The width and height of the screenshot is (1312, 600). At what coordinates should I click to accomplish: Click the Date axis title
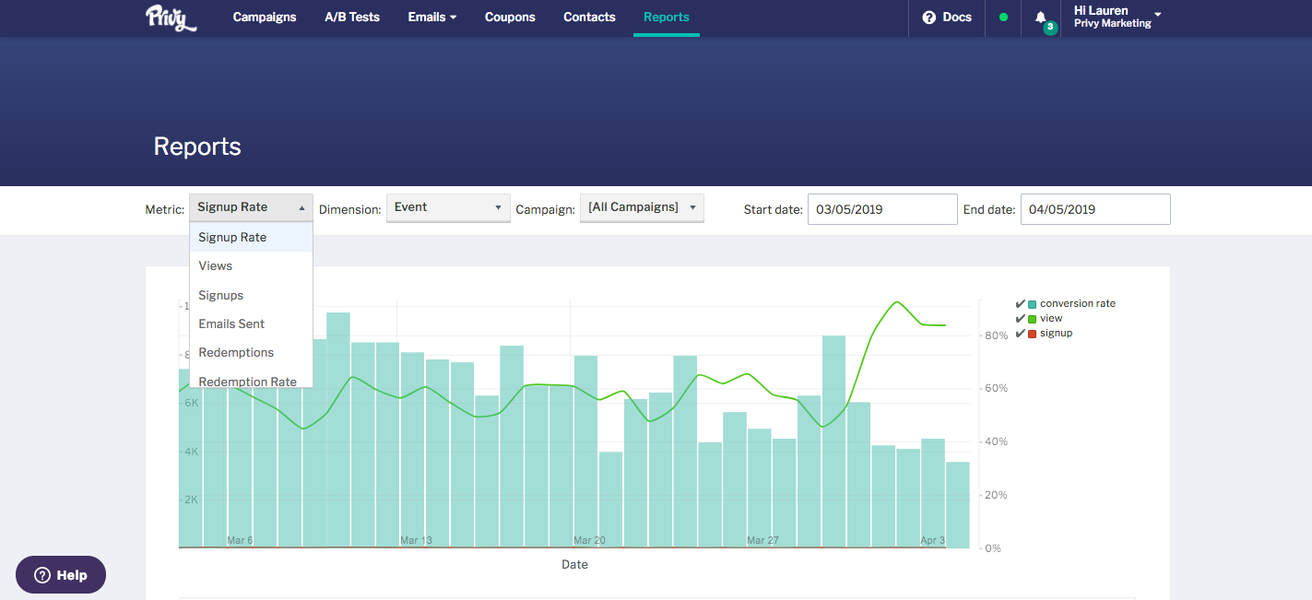pos(574,564)
